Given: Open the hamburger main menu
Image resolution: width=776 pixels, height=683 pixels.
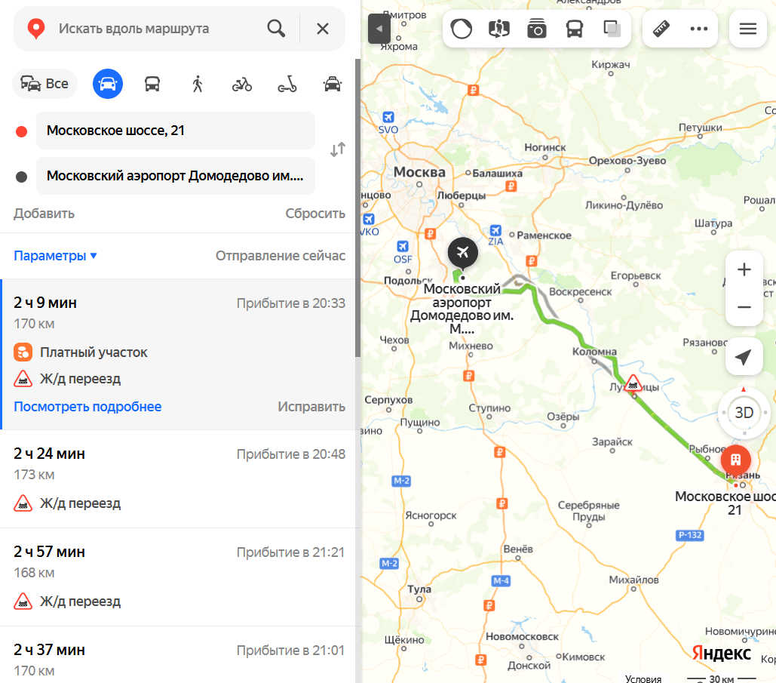Looking at the screenshot, I should click(748, 29).
